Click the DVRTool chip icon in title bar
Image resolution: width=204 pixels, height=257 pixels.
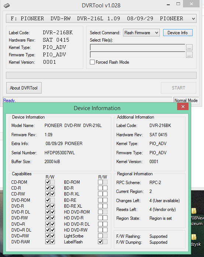pyautogui.click(x=7, y=6)
